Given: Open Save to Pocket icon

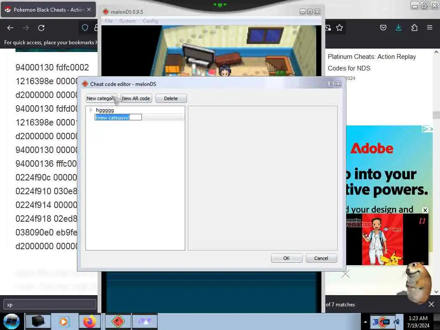Looking at the screenshot, I should click(383, 27).
